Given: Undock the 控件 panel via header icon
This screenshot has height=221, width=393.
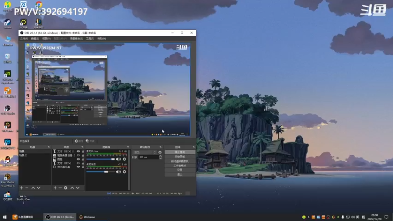Looking at the screenshot, I should pos(194,147).
